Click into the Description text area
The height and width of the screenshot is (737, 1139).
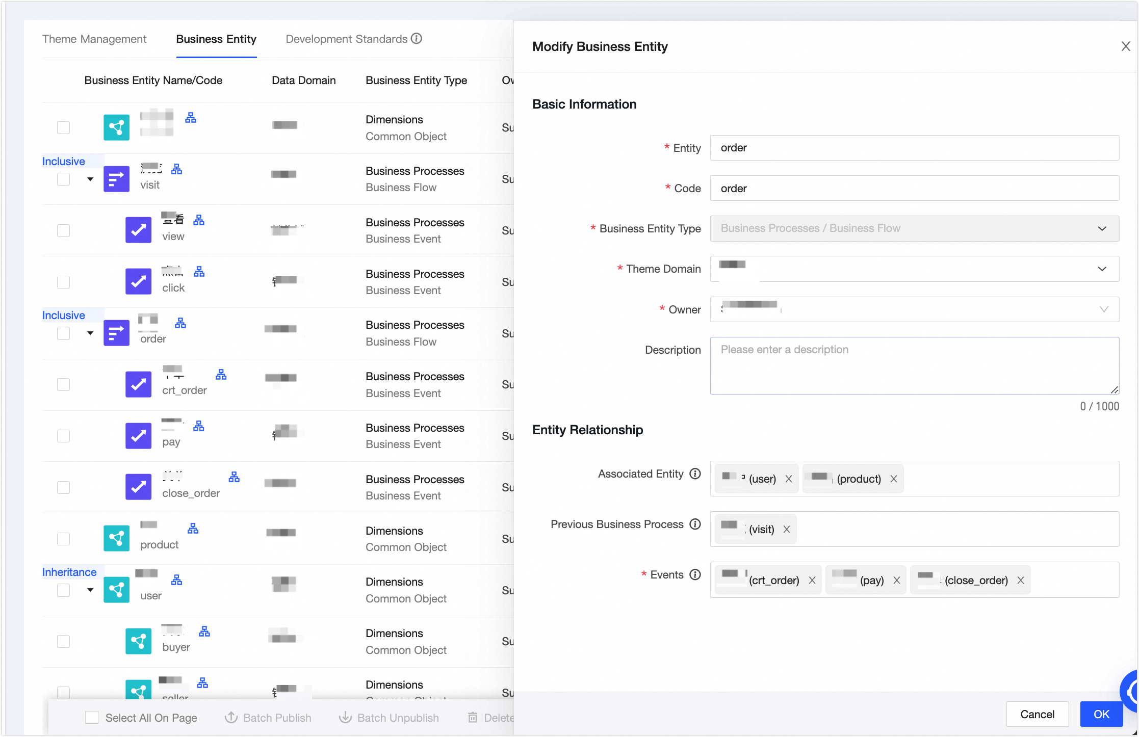[914, 365]
